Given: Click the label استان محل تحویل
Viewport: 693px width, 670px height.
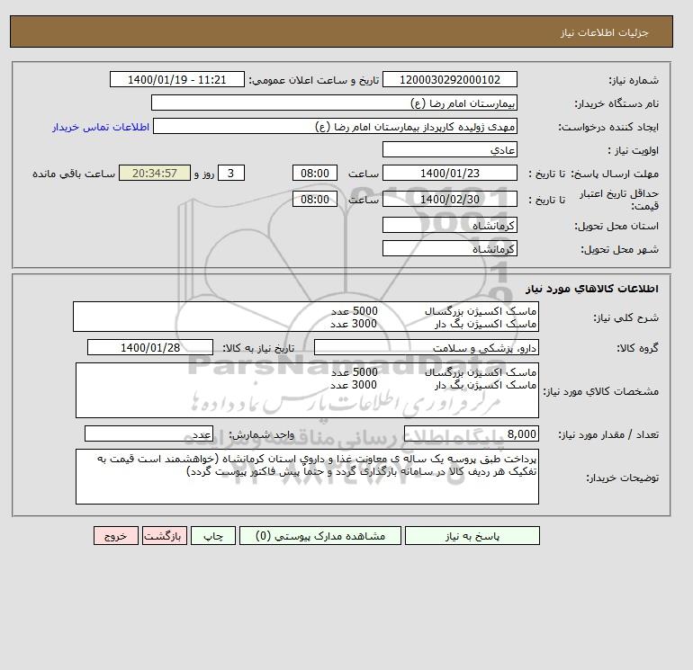Looking at the screenshot, I should click(616, 226).
